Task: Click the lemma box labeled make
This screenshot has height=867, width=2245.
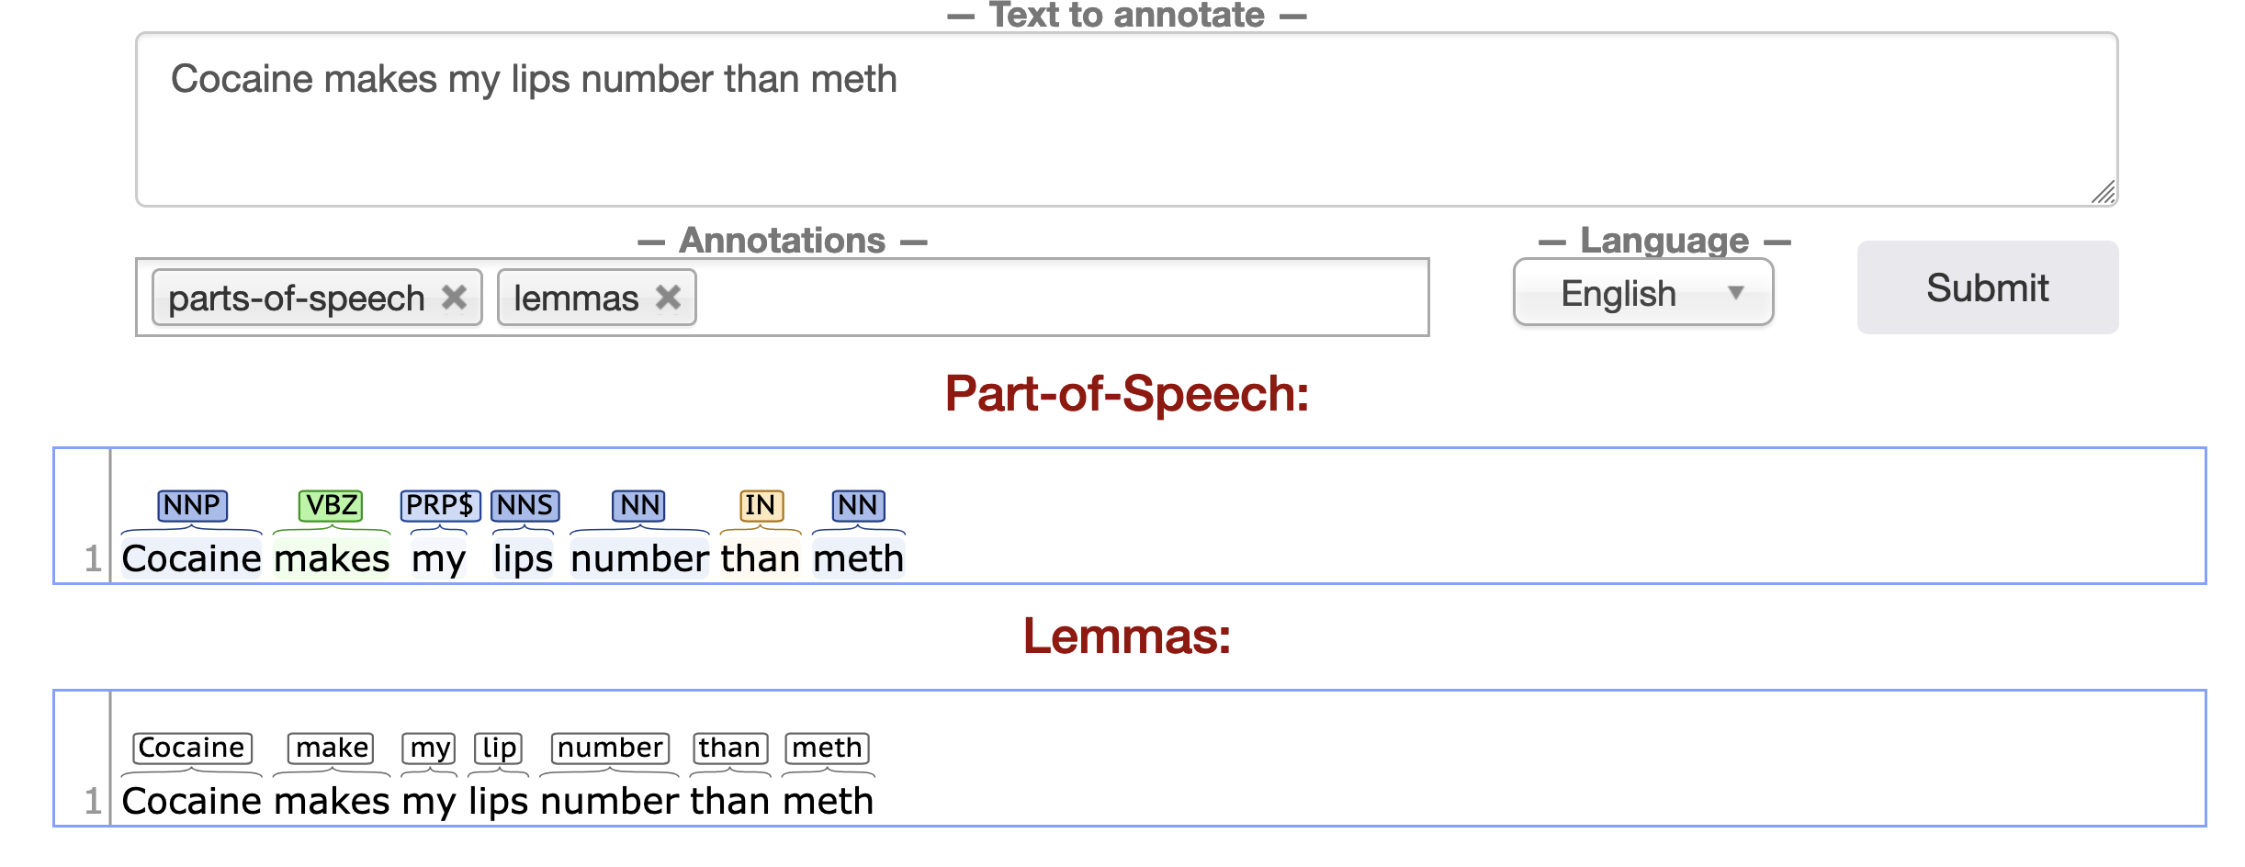Action: (330, 748)
